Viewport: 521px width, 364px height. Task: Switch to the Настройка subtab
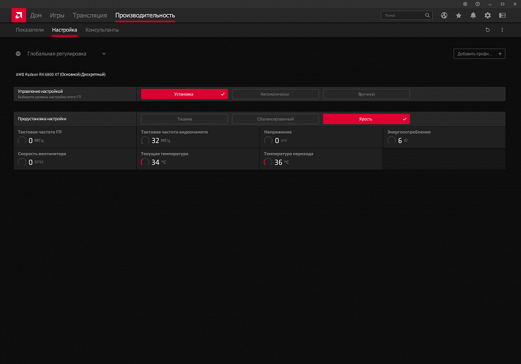click(65, 30)
